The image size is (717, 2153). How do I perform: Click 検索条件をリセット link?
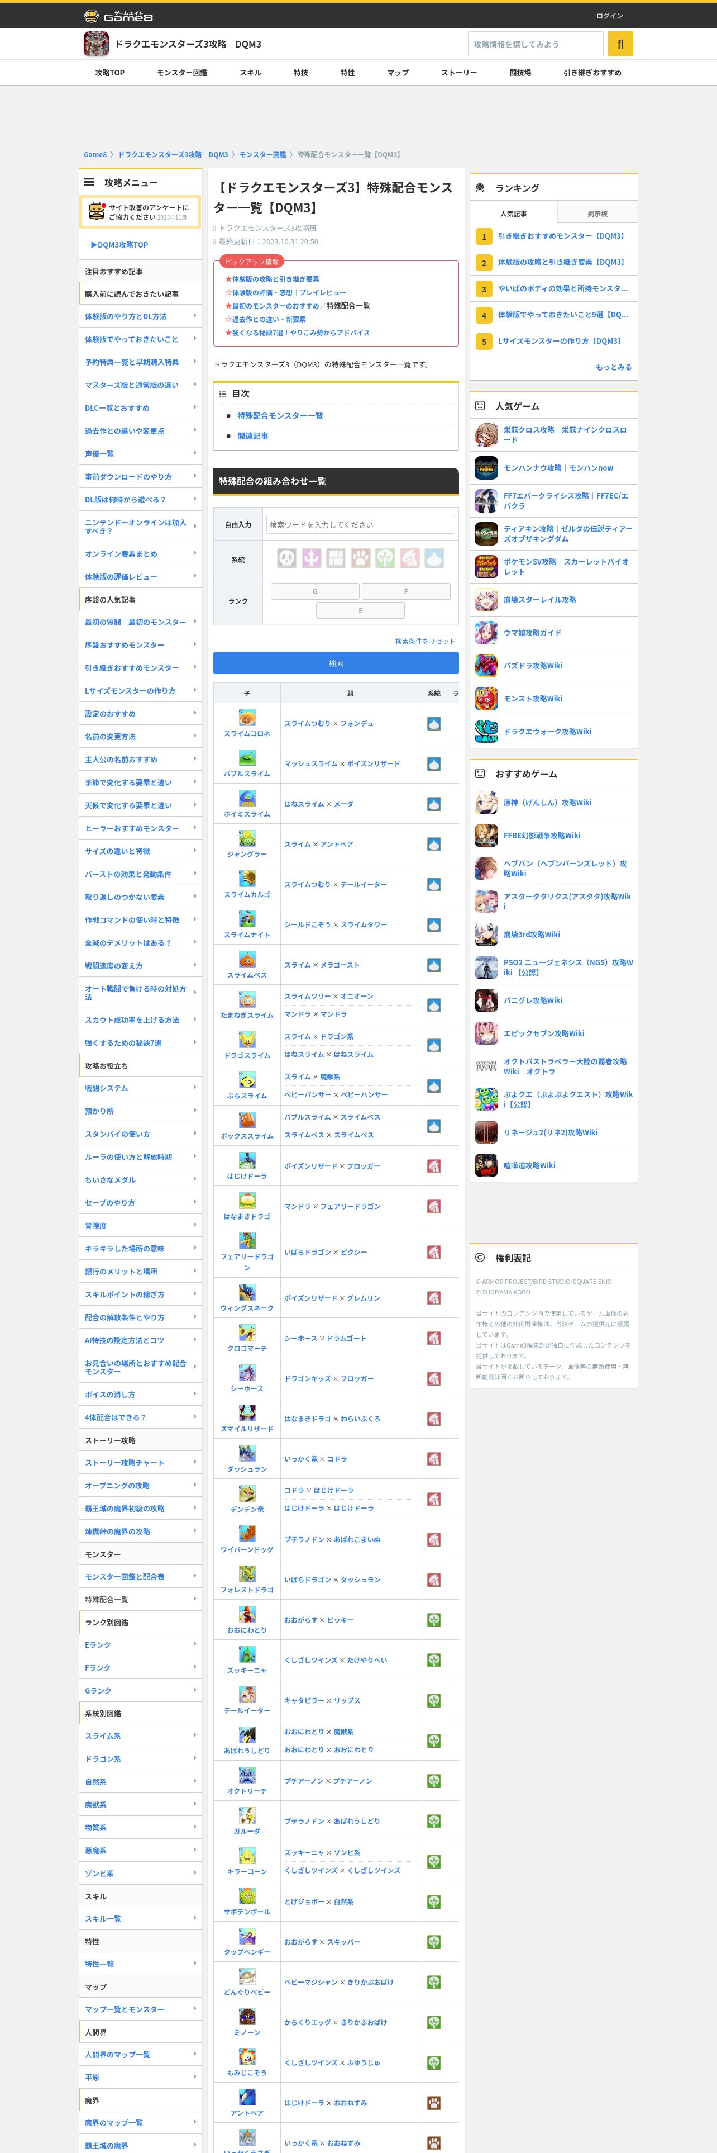[425, 641]
